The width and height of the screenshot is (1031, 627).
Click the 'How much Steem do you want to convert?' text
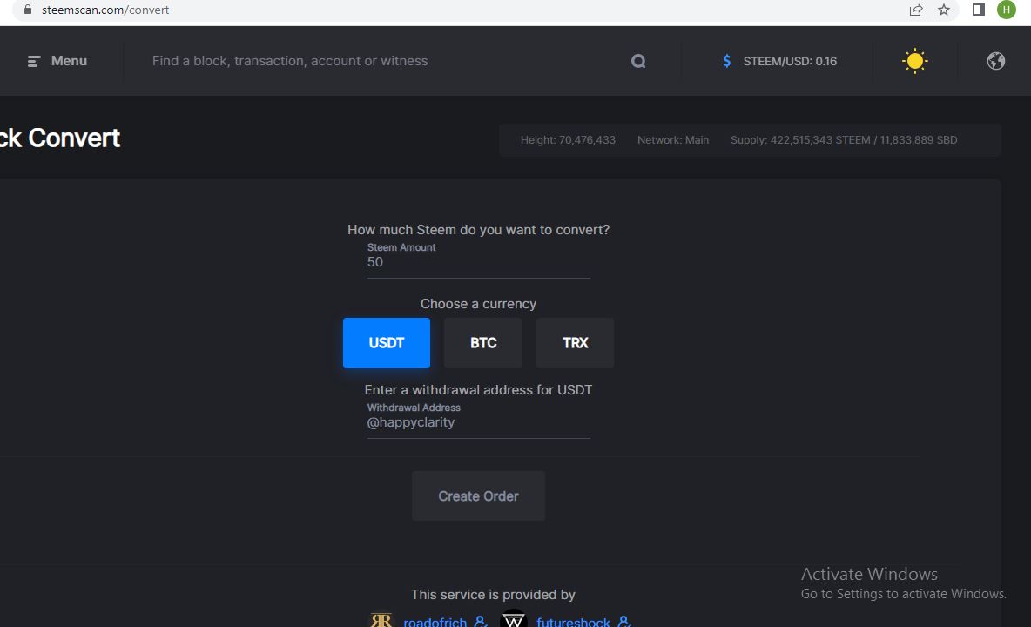[478, 230]
